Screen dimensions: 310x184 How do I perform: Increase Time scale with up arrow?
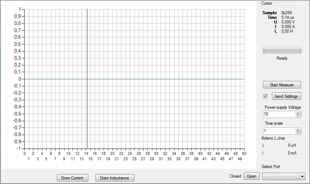(x=298, y=129)
